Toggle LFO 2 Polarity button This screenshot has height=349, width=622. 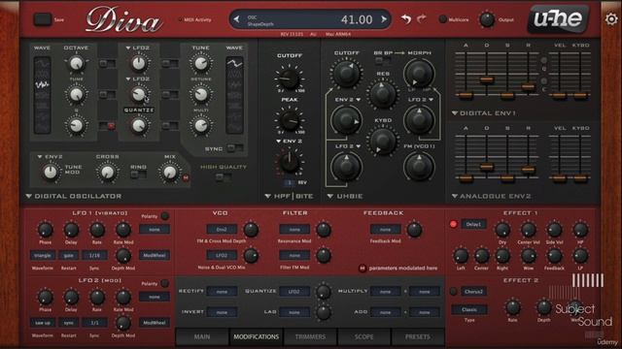[164, 283]
